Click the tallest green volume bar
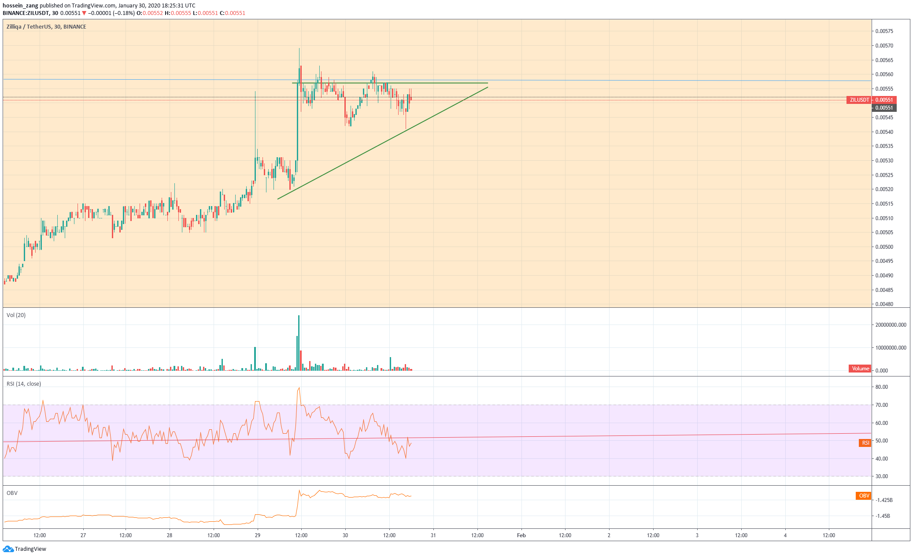This screenshot has width=913, height=557. click(x=299, y=343)
